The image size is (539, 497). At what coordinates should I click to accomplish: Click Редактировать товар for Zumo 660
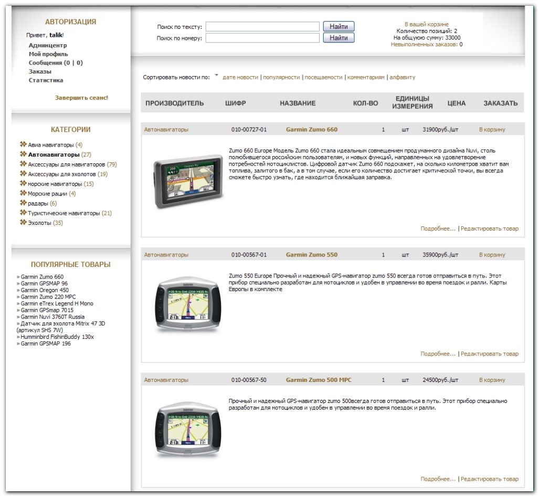(490, 229)
